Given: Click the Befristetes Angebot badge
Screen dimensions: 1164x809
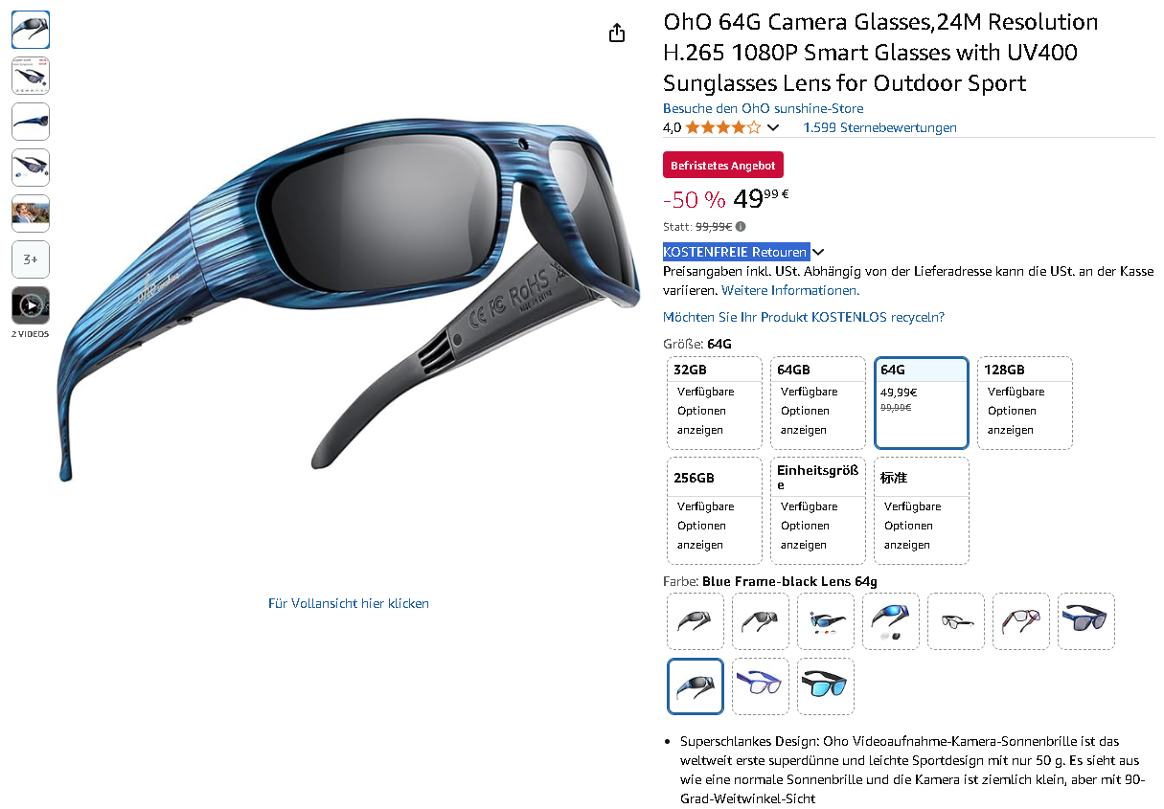Looking at the screenshot, I should tap(723, 165).
